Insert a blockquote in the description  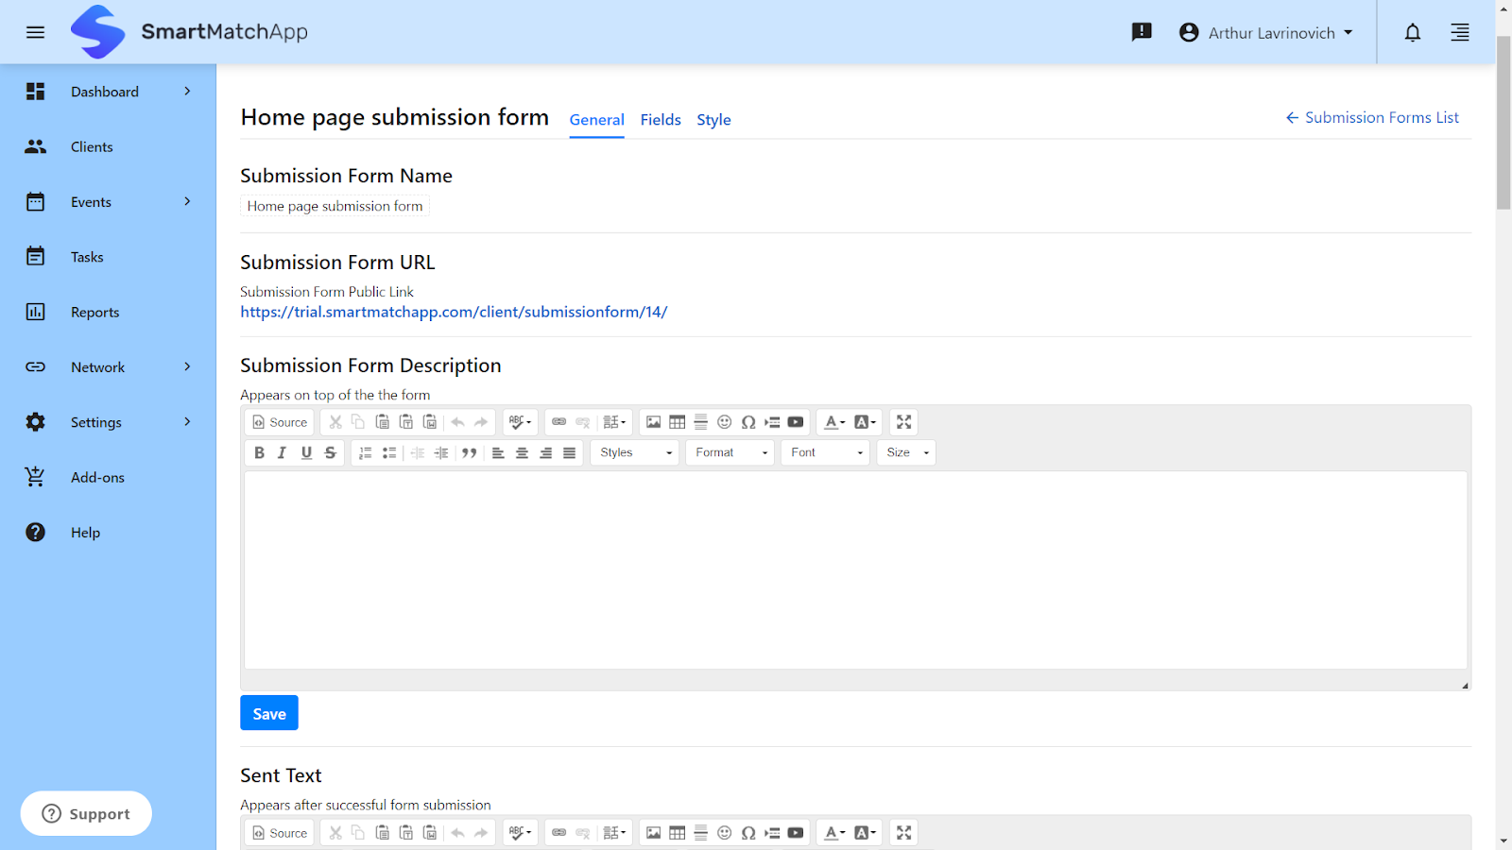pyautogui.click(x=470, y=452)
